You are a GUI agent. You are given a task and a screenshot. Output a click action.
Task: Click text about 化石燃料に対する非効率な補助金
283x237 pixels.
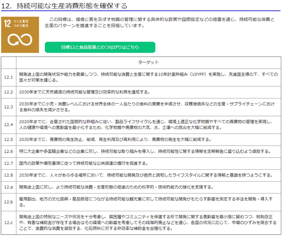(x=148, y=223)
